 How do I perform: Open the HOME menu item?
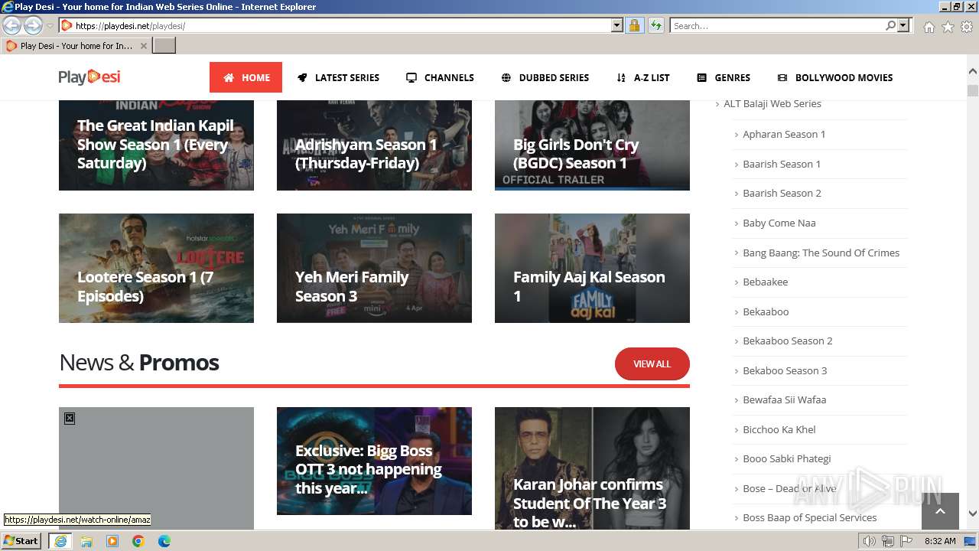[246, 77]
